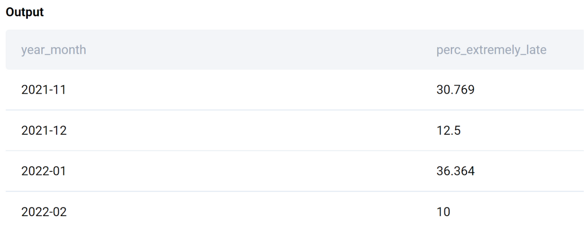Select the row for 2021-12

point(296,130)
